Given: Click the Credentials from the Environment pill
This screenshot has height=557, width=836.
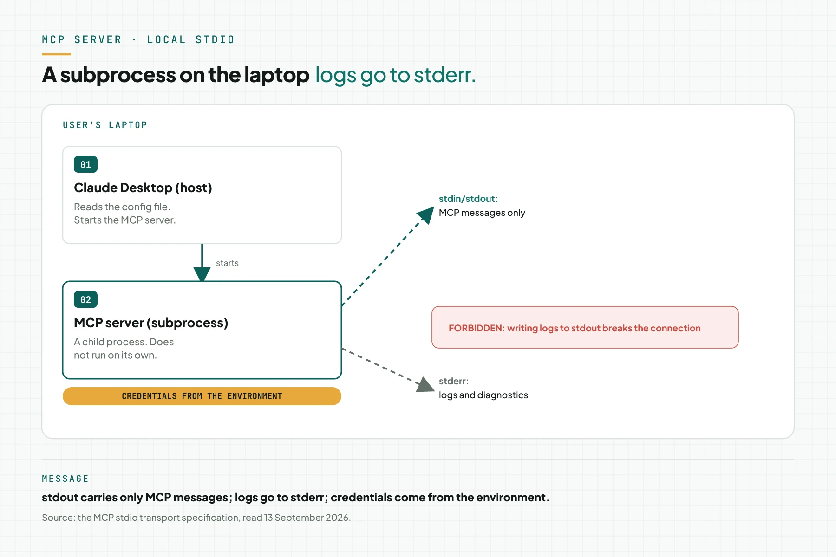Looking at the screenshot, I should [x=202, y=396].
